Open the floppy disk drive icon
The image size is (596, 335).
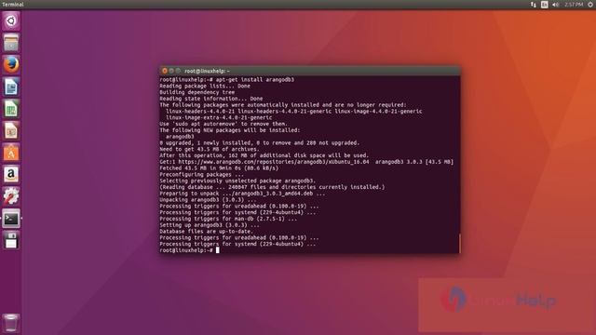[x=11, y=241]
